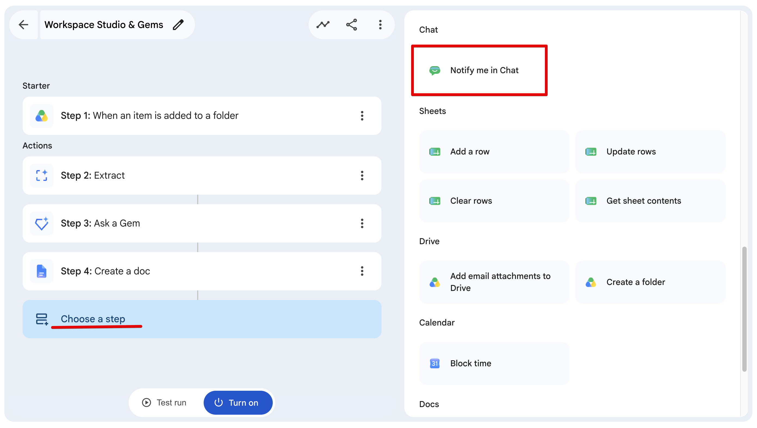
Task: Click the Extract icon in Step 2
Action: coord(41,175)
